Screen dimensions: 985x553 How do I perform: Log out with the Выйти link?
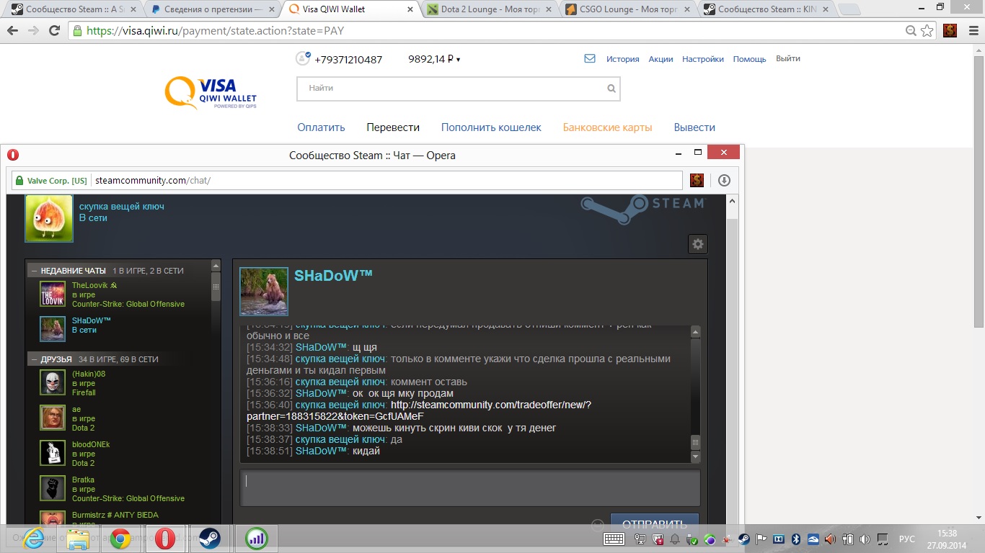click(788, 58)
